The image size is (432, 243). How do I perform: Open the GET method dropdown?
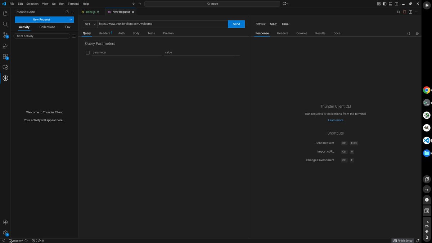pos(90,24)
